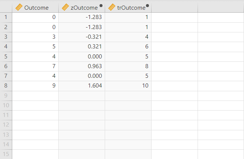244x159 pixels.
Task: Click trOutcome value 10 in row 8
Action: click(145, 86)
